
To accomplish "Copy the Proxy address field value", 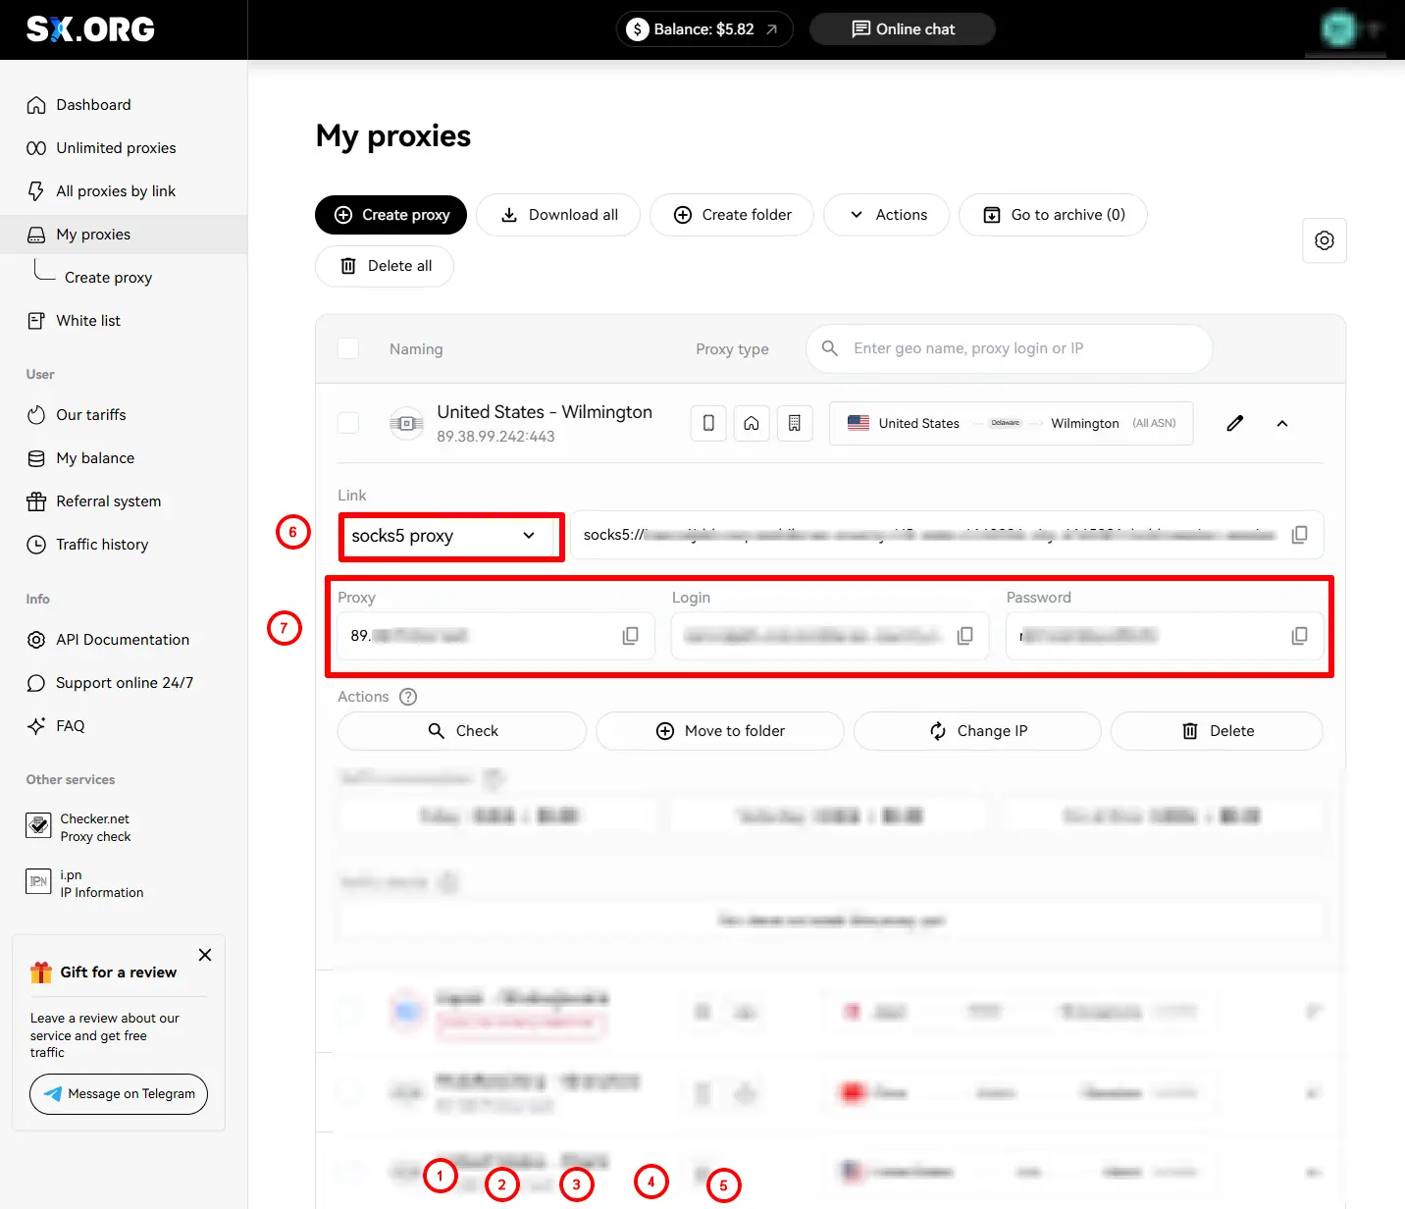I will tap(630, 636).
